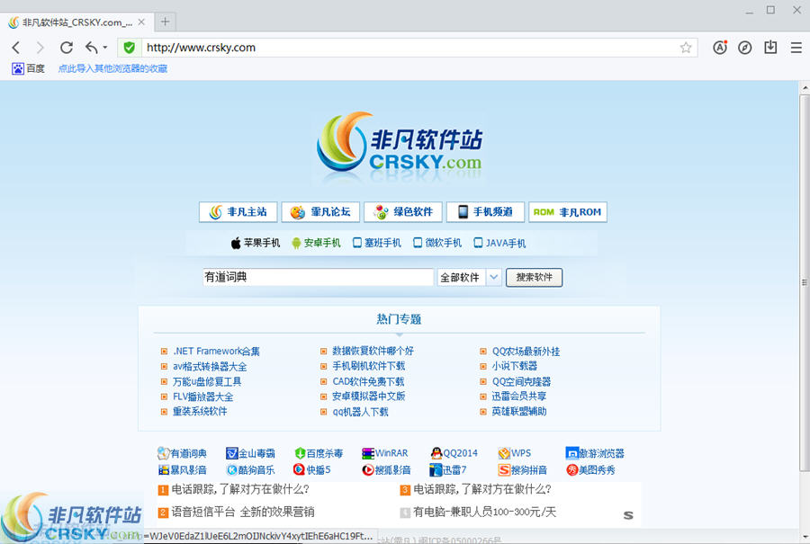Screen dimensions: 810x544
Task: Select the 微软手机 Microsoft phone link
Action: pyautogui.click(x=437, y=243)
